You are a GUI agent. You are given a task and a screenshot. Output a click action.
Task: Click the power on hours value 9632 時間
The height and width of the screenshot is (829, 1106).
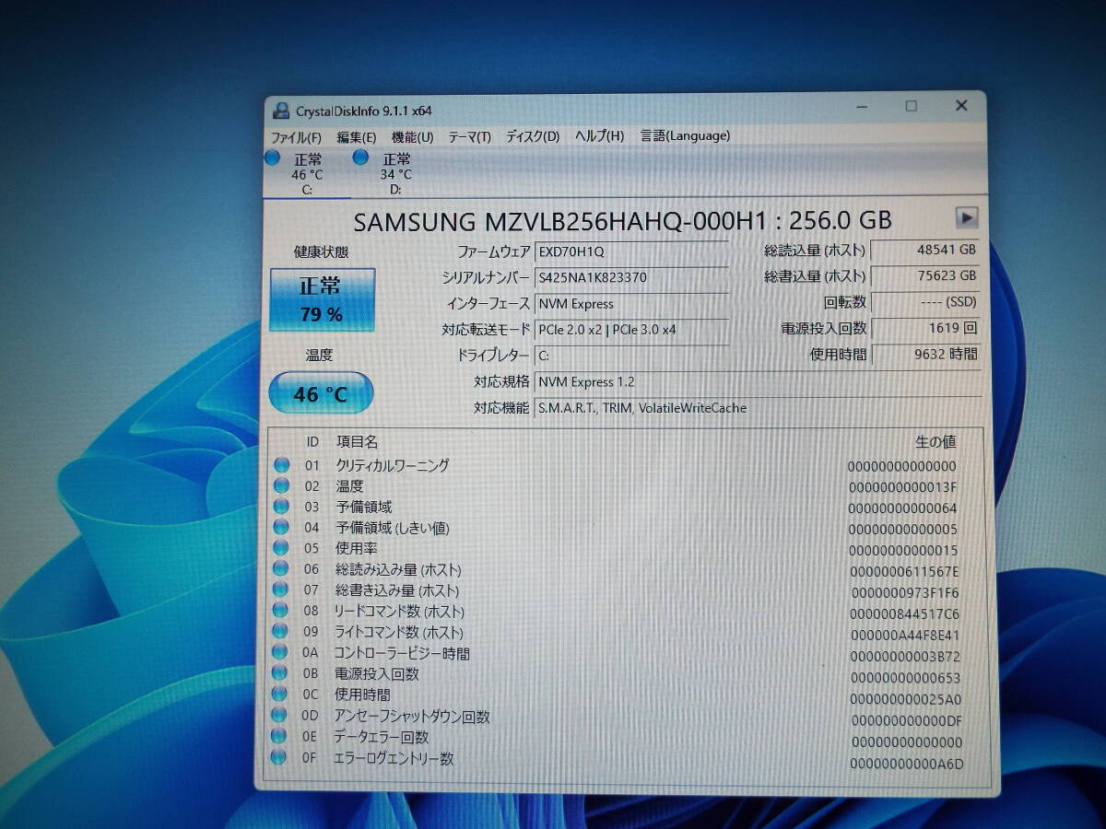click(x=925, y=354)
